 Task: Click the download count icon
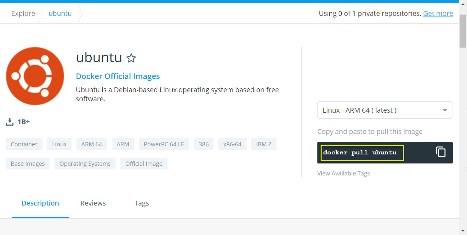(10, 122)
